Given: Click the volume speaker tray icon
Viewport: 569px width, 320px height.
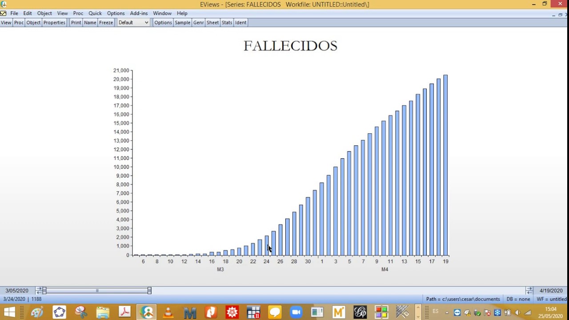Looking at the screenshot, I should [517, 312].
